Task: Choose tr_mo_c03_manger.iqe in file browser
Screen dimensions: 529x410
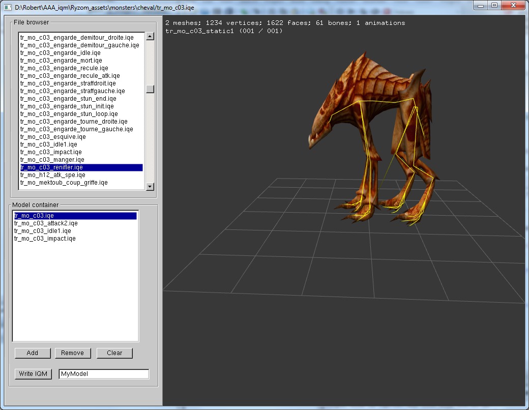Action: 52,160
